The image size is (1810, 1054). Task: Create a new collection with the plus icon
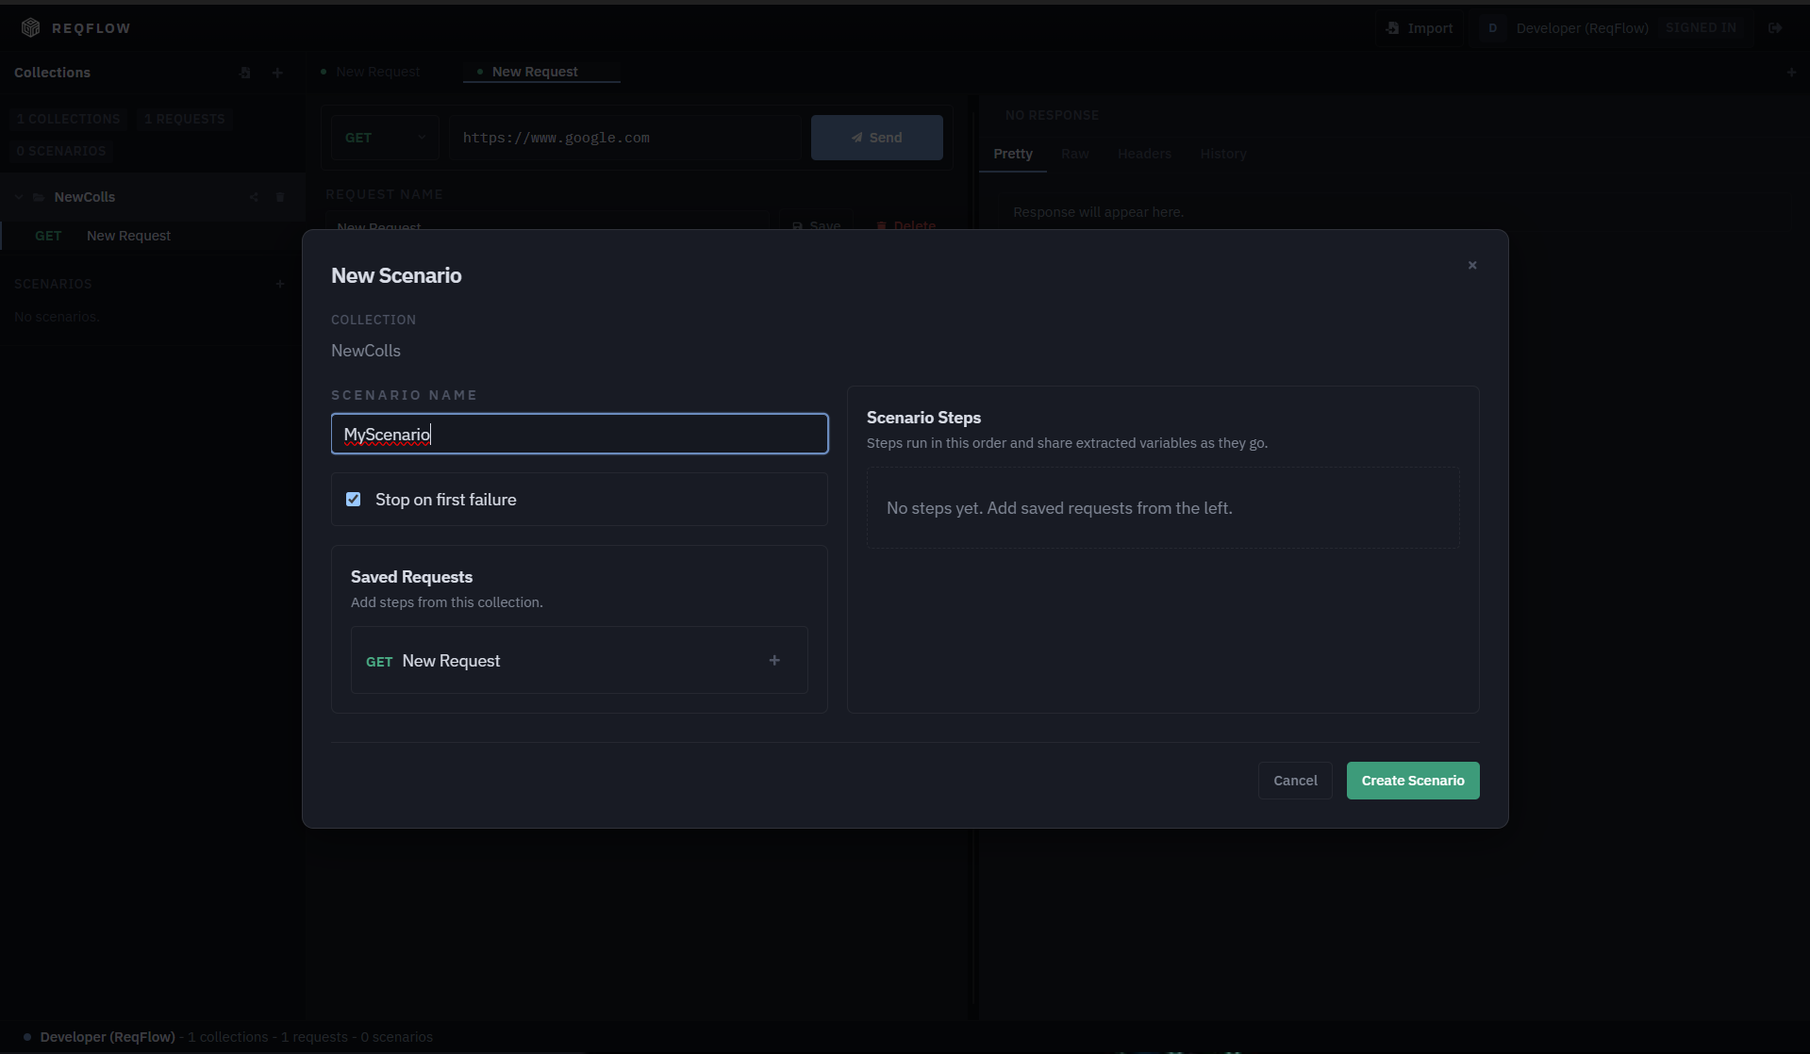(277, 73)
